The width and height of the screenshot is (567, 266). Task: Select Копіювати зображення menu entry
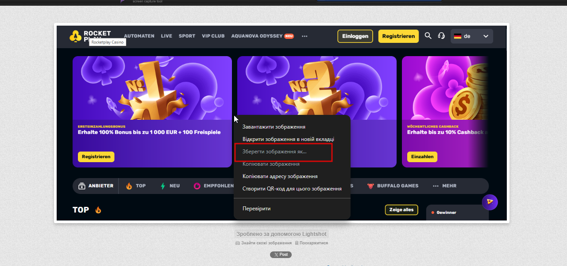point(292,164)
